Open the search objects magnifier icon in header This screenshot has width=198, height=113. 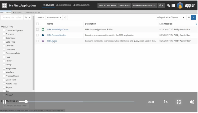(169, 6)
